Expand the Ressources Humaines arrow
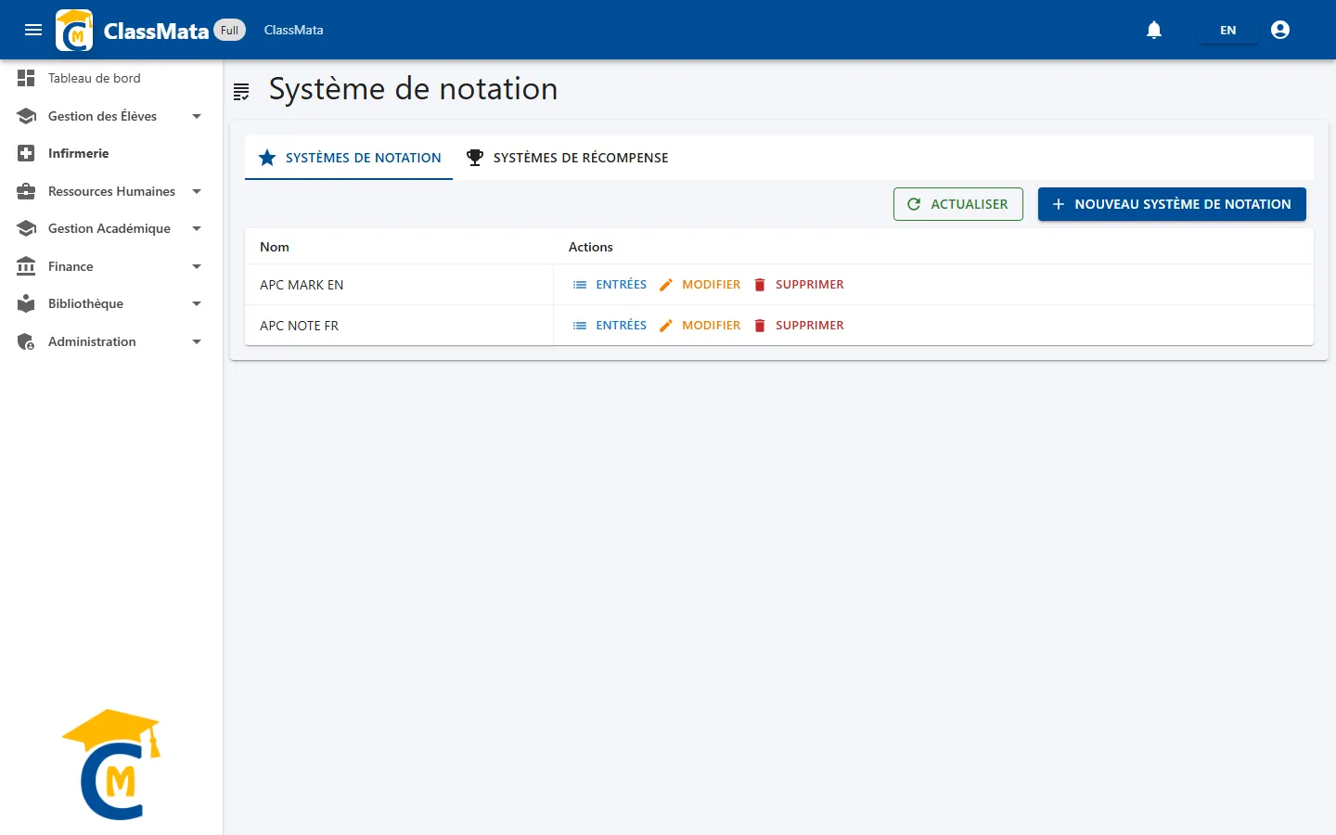This screenshot has width=1336, height=835. click(x=197, y=191)
